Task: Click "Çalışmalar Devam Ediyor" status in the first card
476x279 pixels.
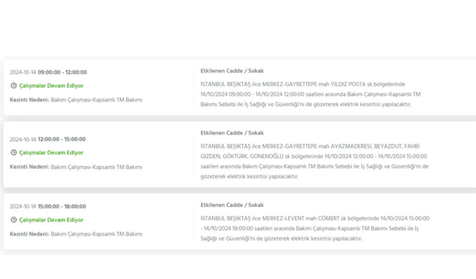Action: click(51, 86)
